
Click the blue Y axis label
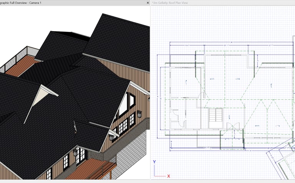(x=154, y=162)
